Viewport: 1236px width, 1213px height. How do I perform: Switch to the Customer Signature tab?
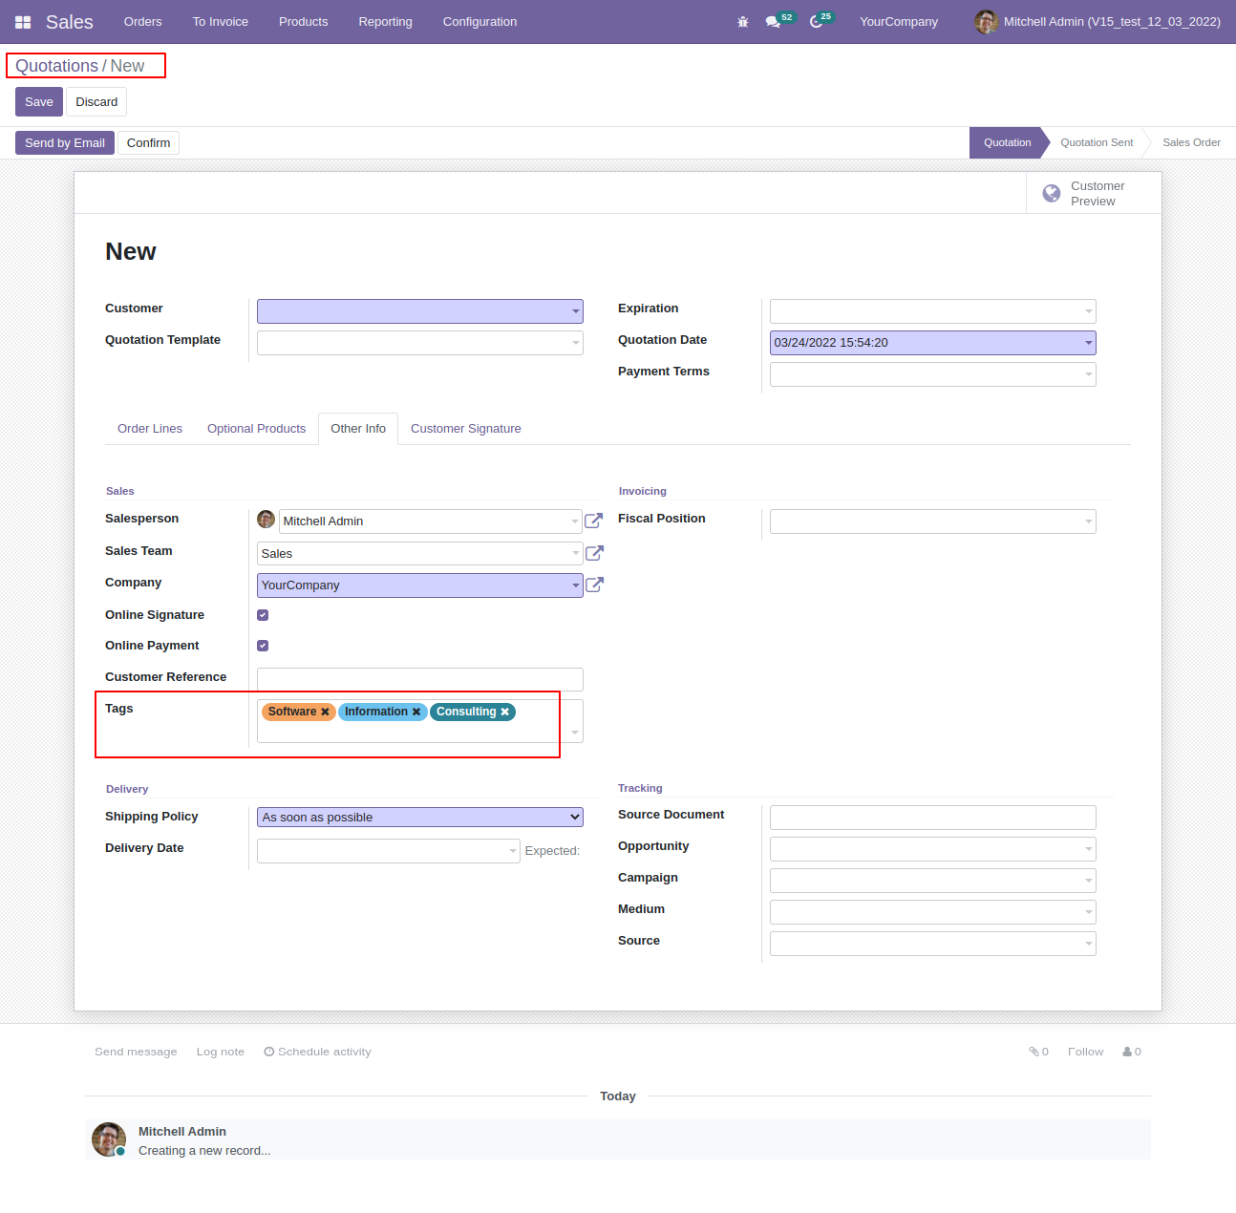click(x=466, y=429)
